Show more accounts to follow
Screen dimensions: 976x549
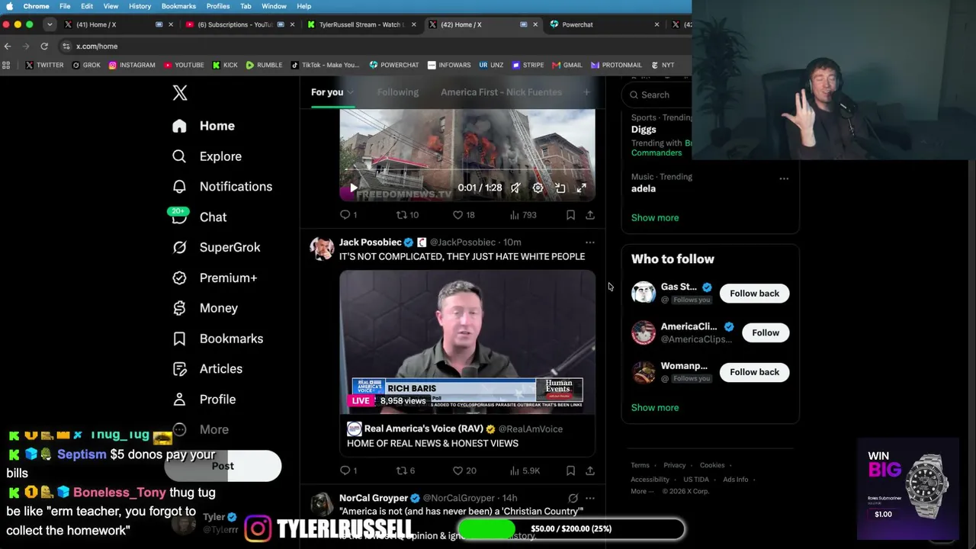[x=655, y=408]
